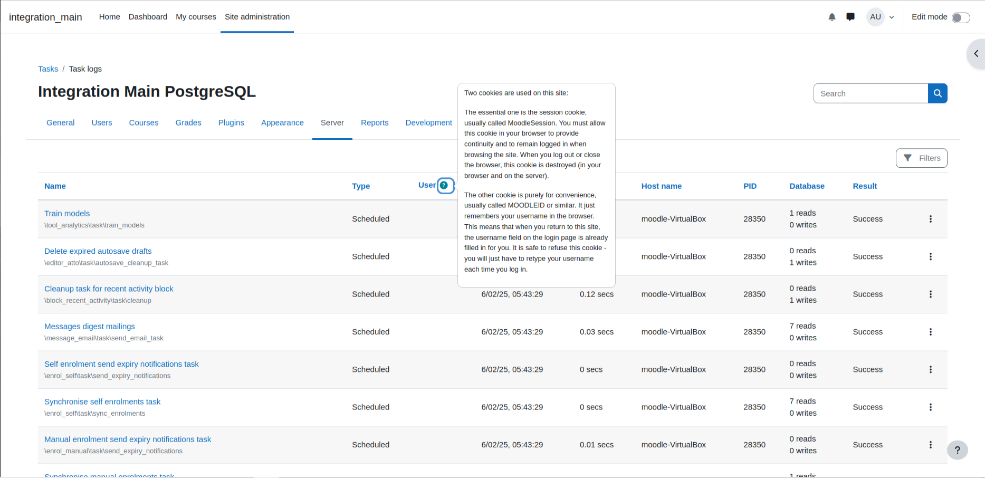The image size is (985, 478).
Task: Switch to the Reports tab
Action: [375, 122]
